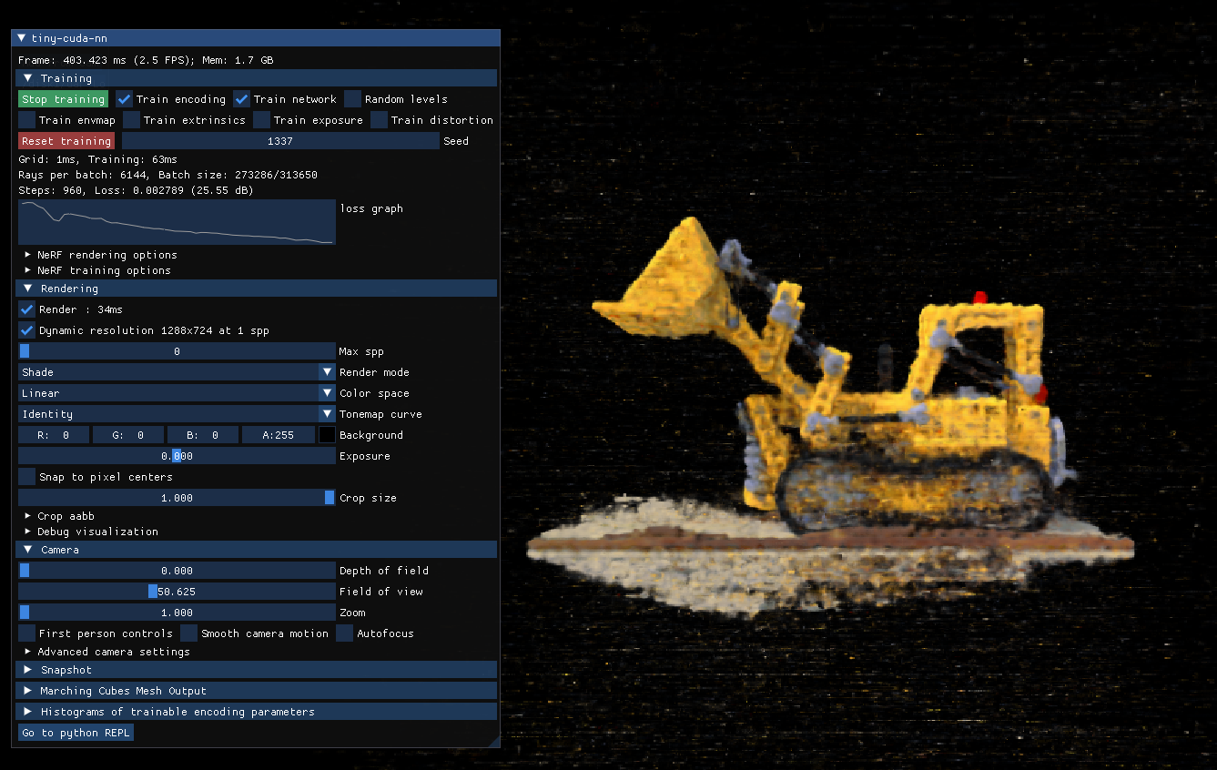Collapse the tiny-cuda-nn window title arrow

(x=21, y=38)
